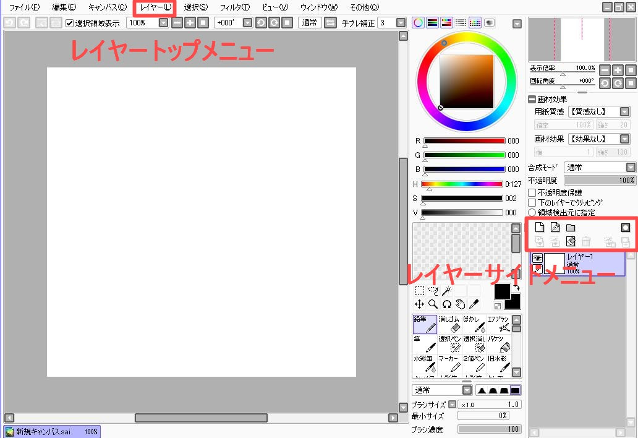638x438 pixels.
Task: Create a new normal layer
Action: [x=540, y=227]
